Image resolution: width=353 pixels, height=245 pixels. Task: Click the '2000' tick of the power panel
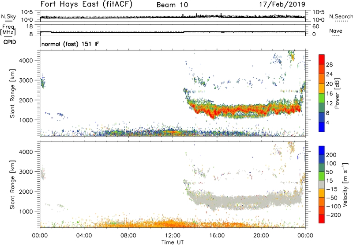pyautogui.click(x=26, y=100)
